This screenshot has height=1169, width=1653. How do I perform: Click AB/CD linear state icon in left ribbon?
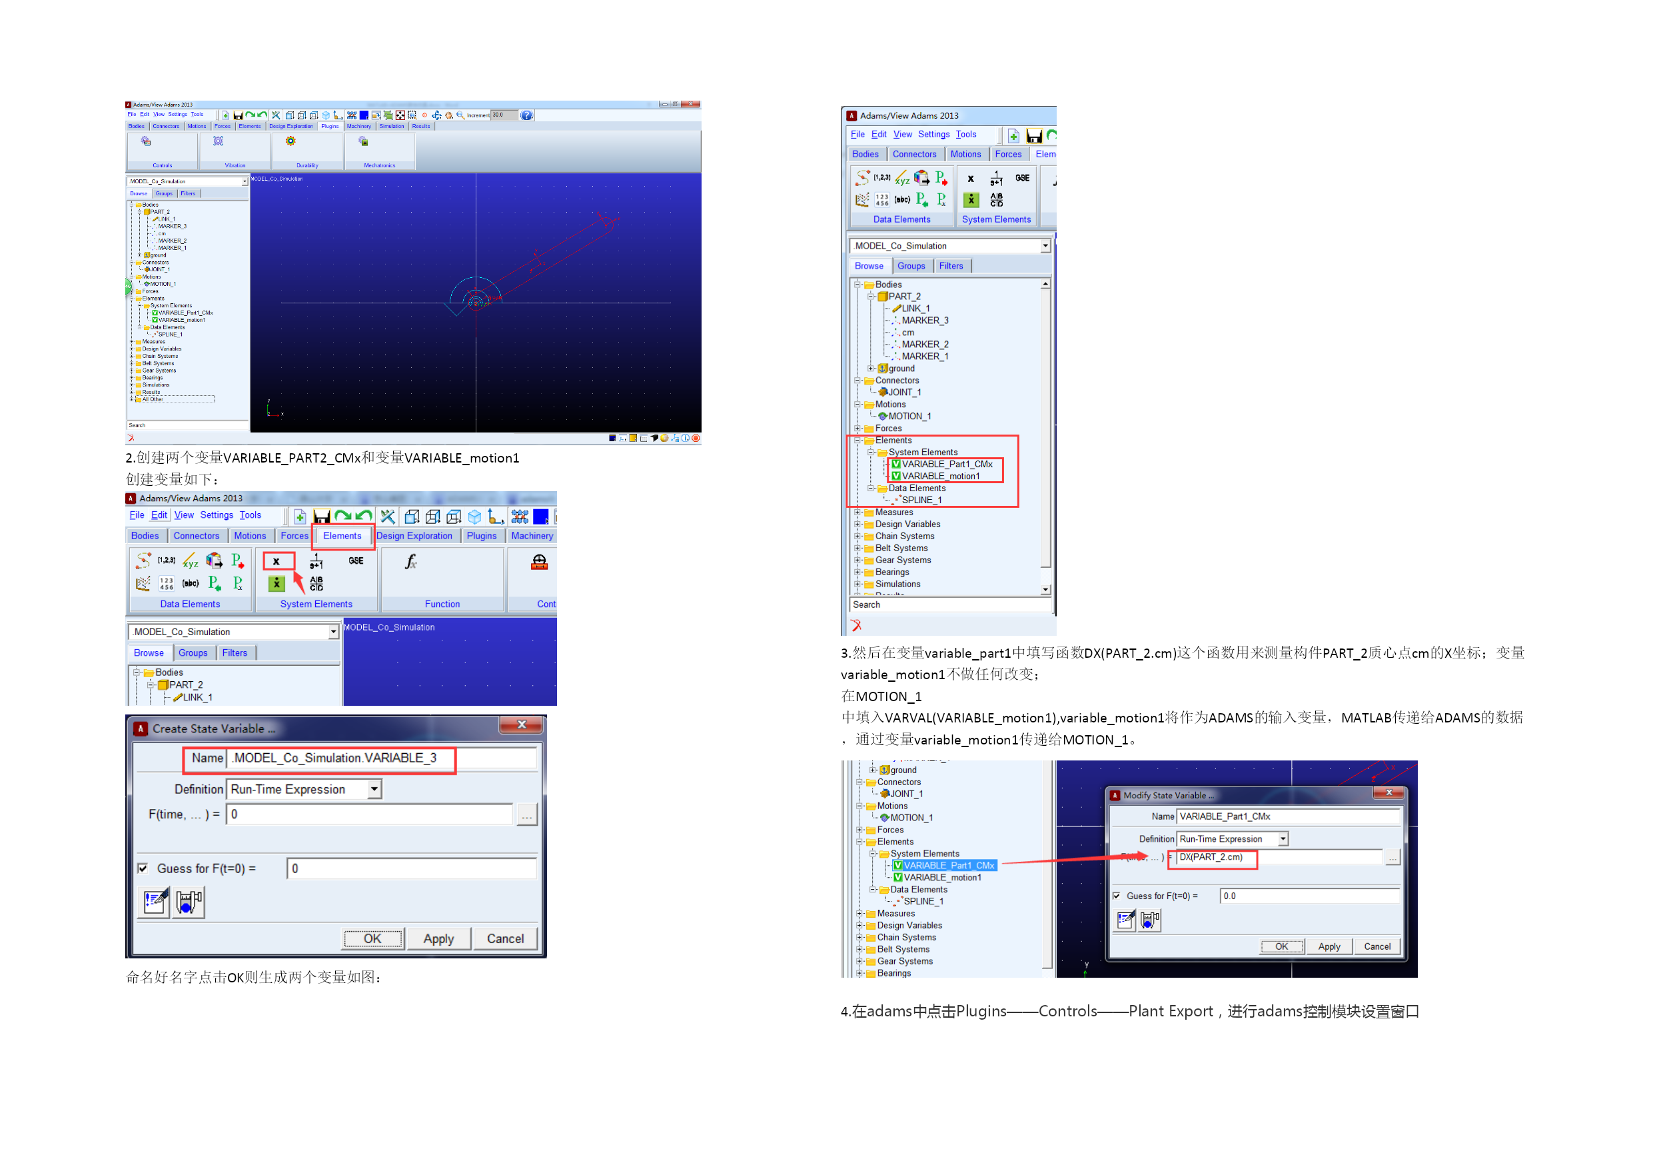tap(316, 583)
